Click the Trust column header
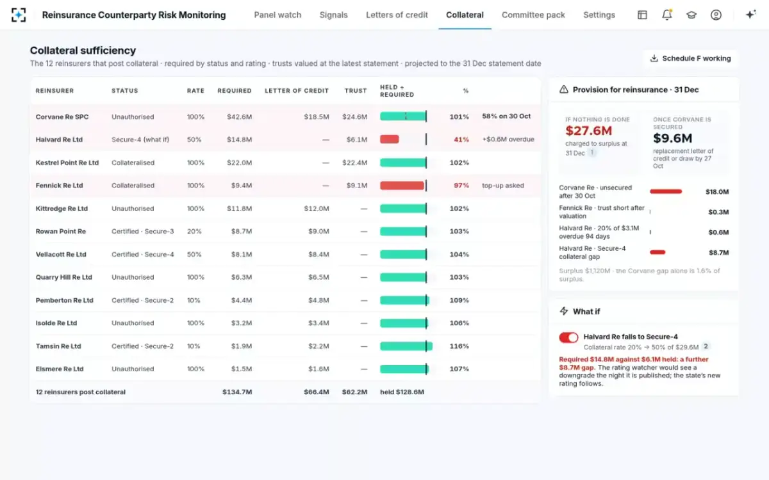769x480 pixels. pyautogui.click(x=356, y=91)
